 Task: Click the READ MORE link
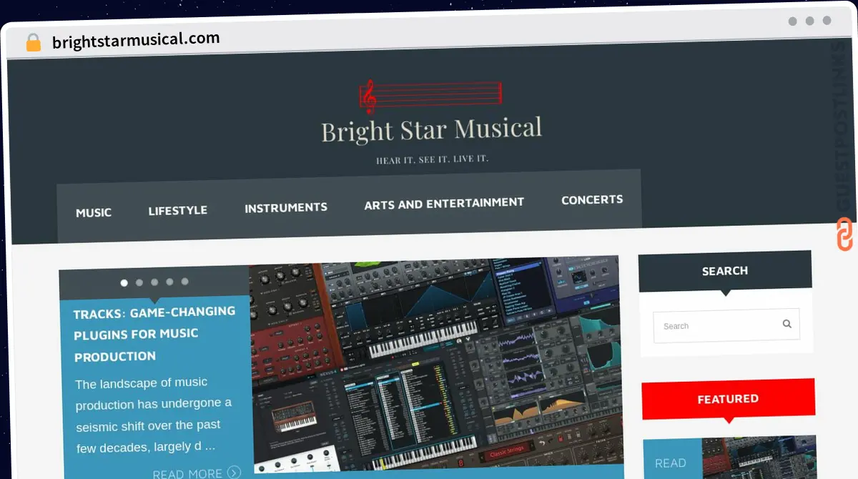point(187,473)
